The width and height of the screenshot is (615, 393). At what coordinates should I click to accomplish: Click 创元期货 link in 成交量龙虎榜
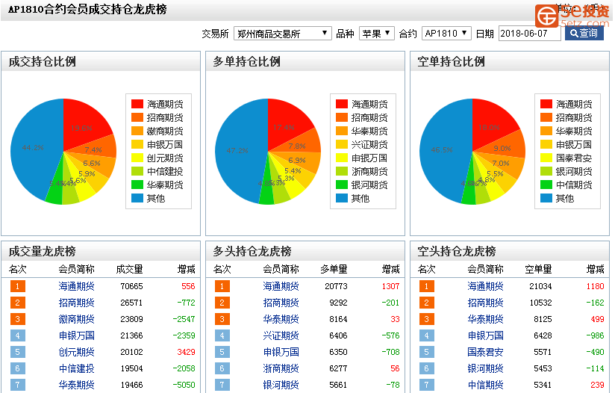coord(76,352)
